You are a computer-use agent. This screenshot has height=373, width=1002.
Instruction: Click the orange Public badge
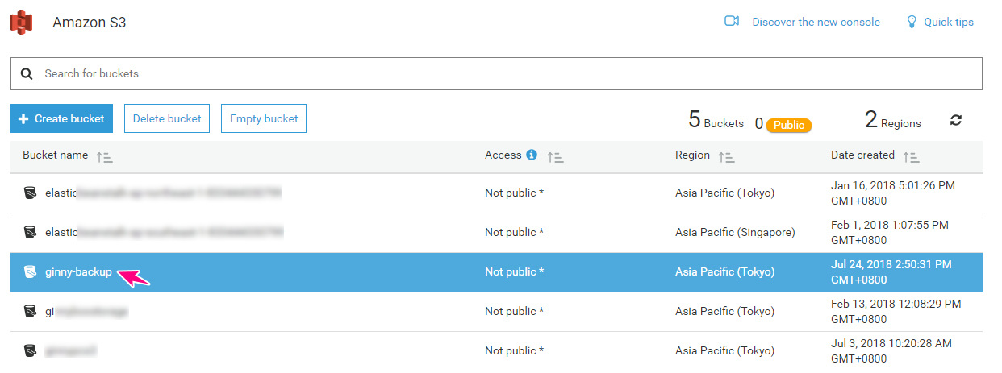[x=788, y=125]
